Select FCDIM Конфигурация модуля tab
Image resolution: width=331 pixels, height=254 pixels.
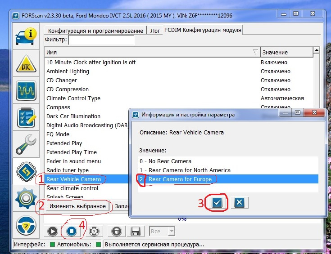[x=203, y=30]
